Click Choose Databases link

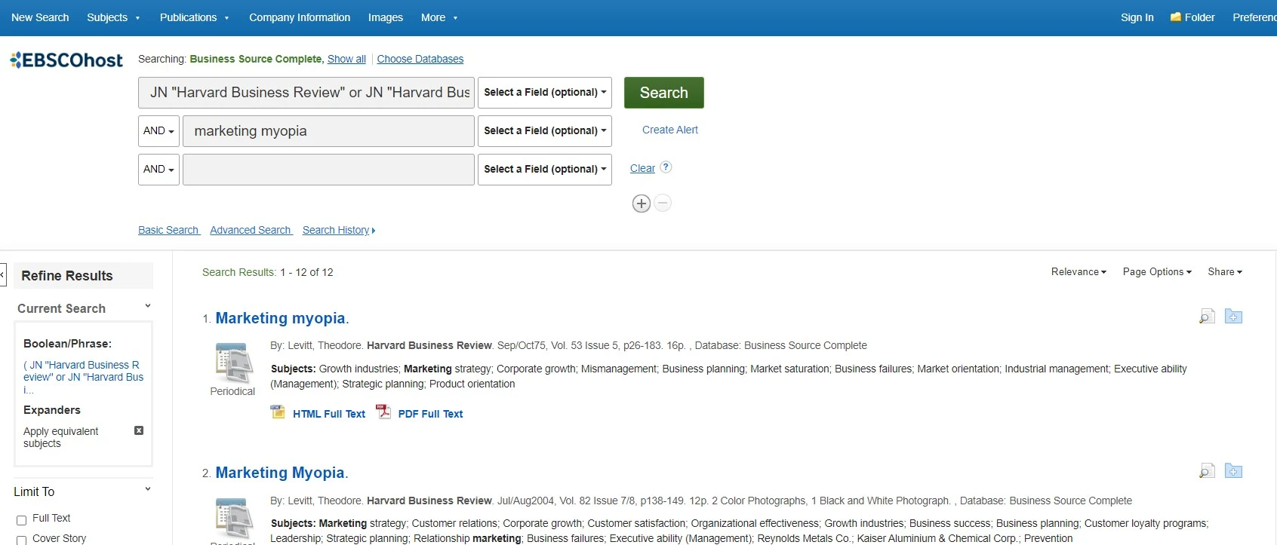pyautogui.click(x=420, y=59)
